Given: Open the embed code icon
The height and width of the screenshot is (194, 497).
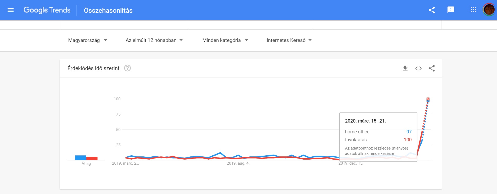Looking at the screenshot, I should pos(418,68).
